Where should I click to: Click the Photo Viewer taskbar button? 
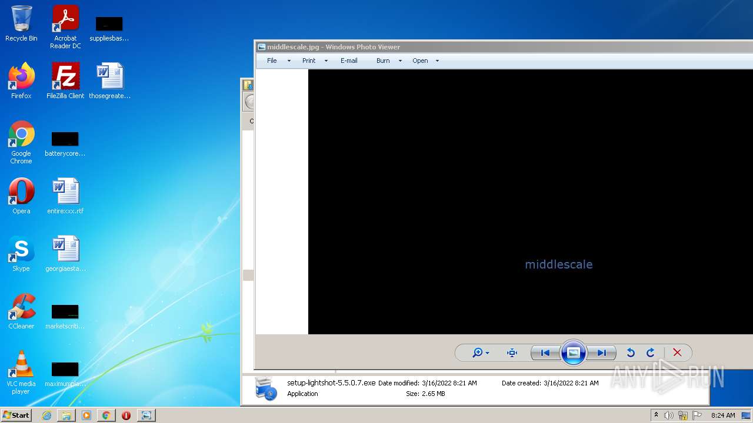coord(146,415)
